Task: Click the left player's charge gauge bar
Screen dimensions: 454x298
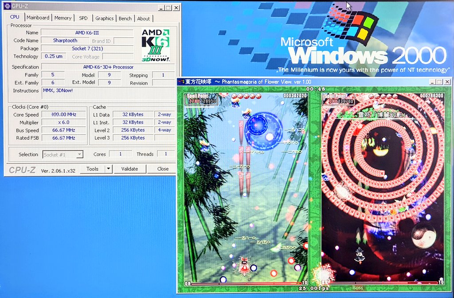Action: (x=246, y=284)
